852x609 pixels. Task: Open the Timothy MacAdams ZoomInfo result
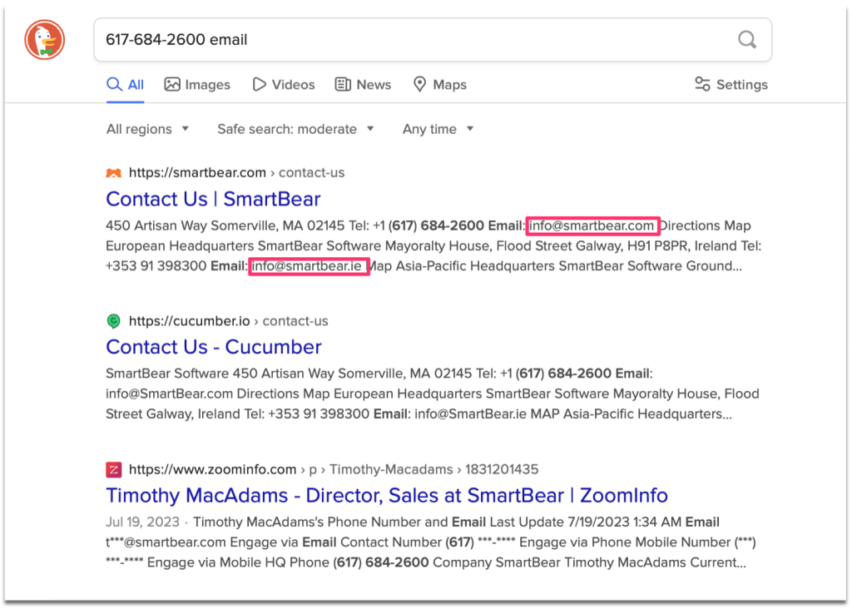[x=385, y=495]
